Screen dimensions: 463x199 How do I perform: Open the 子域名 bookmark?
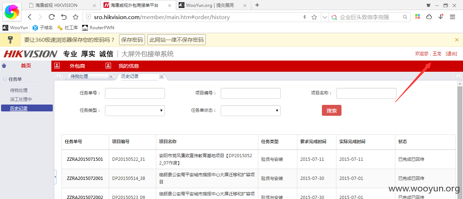click(x=43, y=28)
